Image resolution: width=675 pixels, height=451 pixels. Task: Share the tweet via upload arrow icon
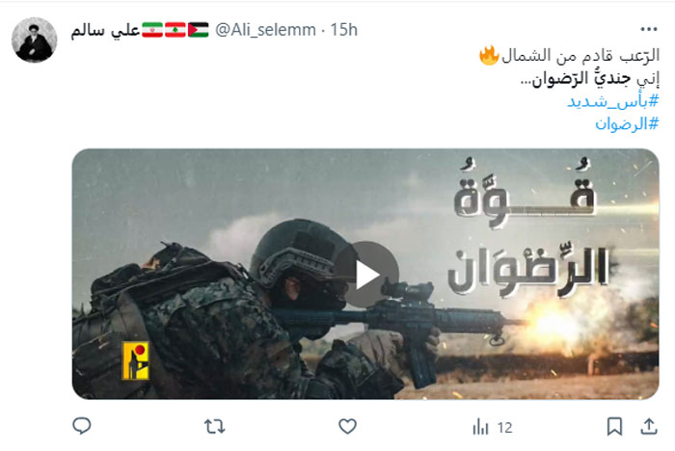(x=649, y=427)
